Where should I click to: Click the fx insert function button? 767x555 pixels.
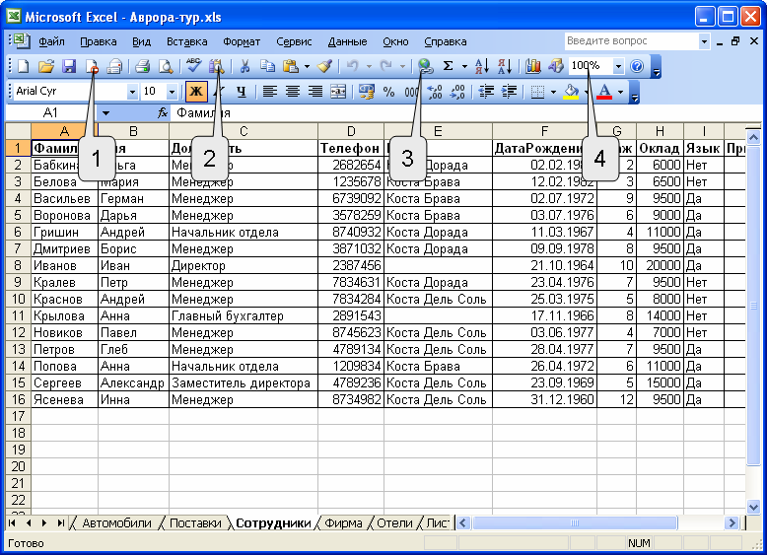(x=163, y=113)
